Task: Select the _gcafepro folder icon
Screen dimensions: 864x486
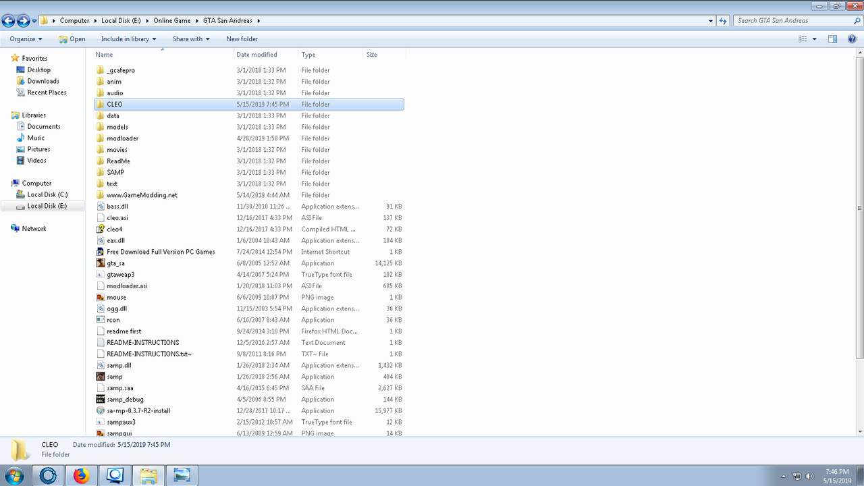Action: (101, 70)
